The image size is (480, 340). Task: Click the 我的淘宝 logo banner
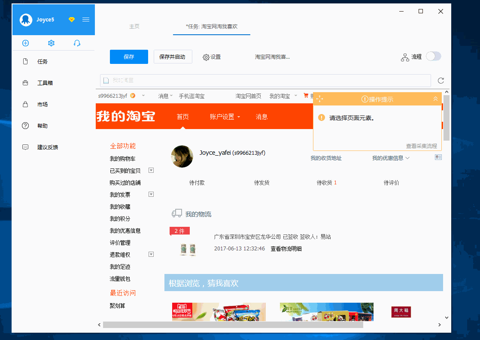(126, 116)
